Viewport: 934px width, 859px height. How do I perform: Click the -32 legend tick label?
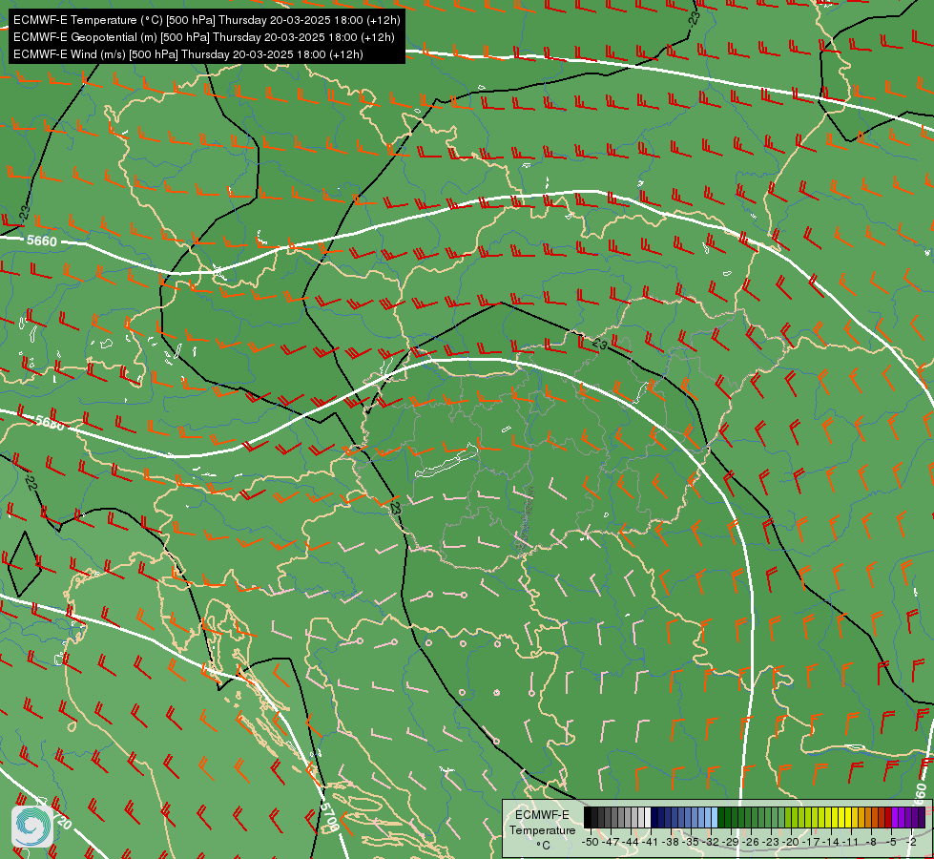click(x=711, y=843)
